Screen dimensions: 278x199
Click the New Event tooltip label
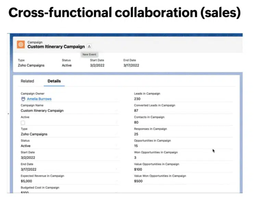tap(89, 54)
